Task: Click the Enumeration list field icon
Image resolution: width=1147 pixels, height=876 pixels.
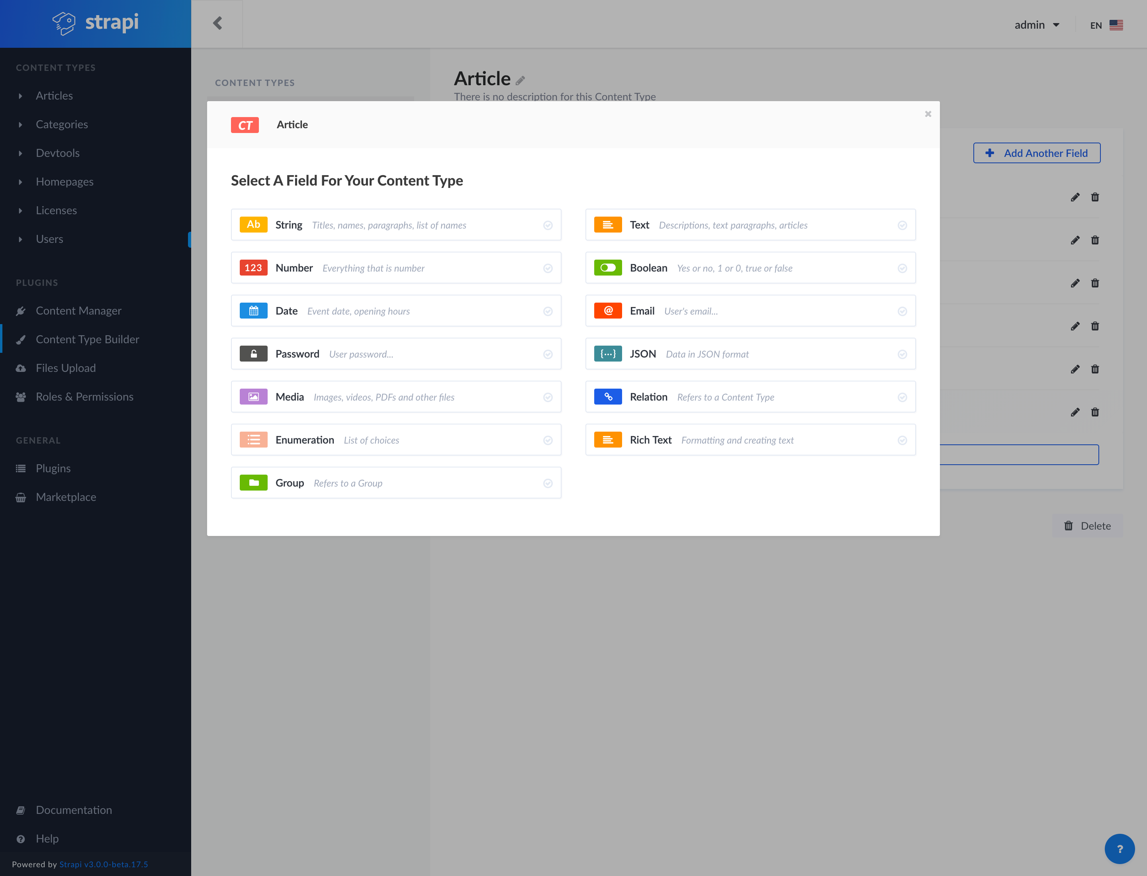Action: pos(254,440)
